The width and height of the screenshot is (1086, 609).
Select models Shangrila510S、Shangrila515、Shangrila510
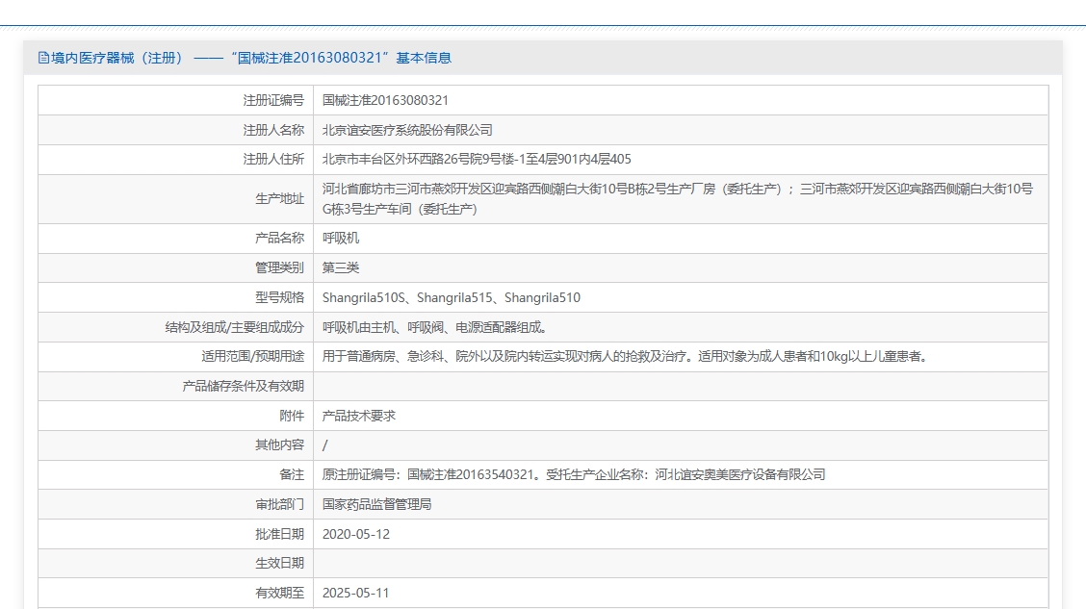click(452, 297)
